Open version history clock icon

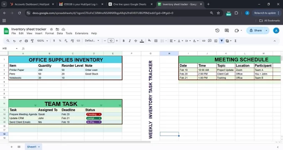(x=217, y=31)
